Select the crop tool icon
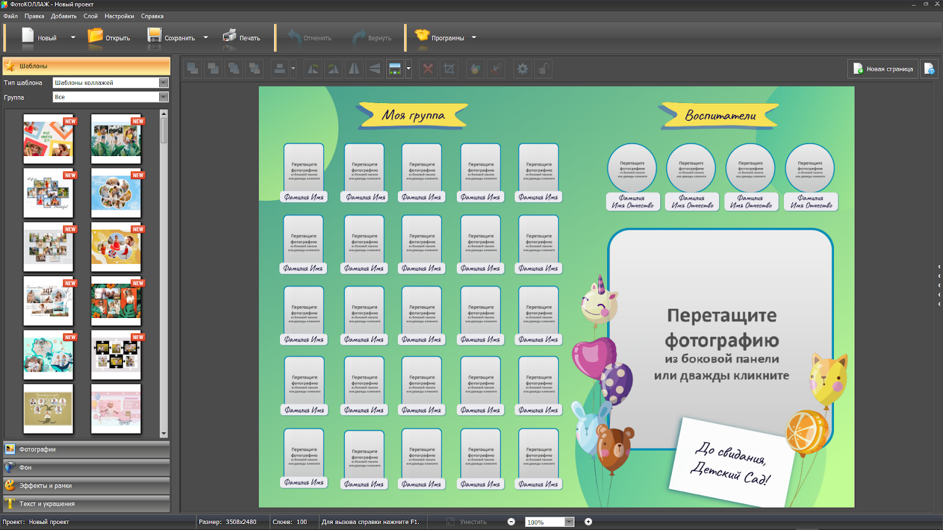Image resolution: width=943 pixels, height=530 pixels. (449, 69)
